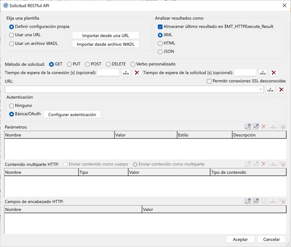
Task: Clear request timeout with red X
Action: coord(274,73)
